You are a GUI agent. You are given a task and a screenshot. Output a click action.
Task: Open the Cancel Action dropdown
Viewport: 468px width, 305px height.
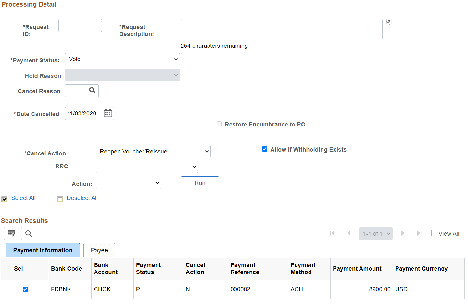[x=153, y=151]
